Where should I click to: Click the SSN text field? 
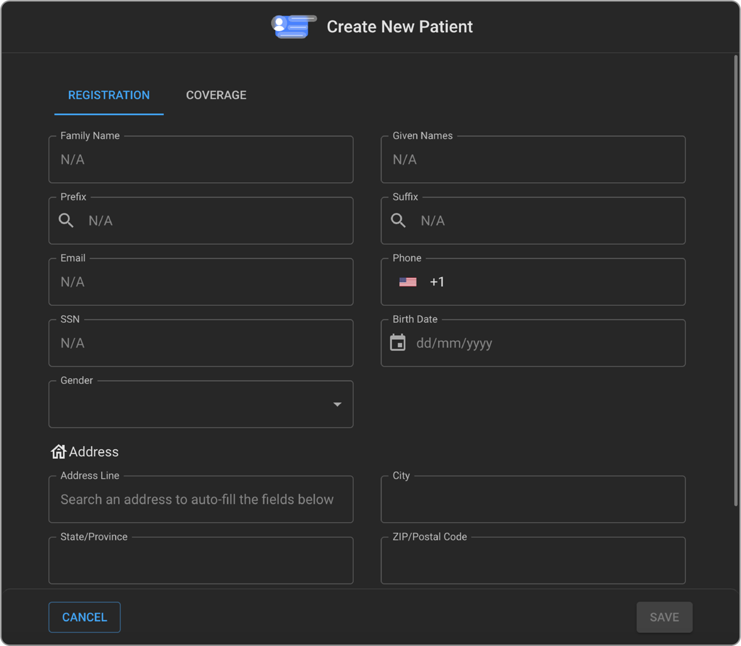coord(200,343)
